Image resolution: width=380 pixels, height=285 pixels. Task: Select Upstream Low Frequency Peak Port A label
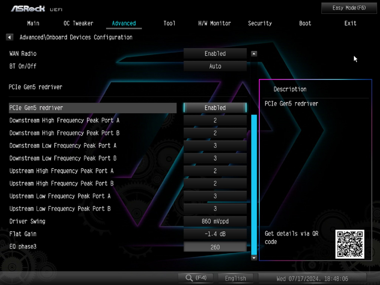point(60,196)
